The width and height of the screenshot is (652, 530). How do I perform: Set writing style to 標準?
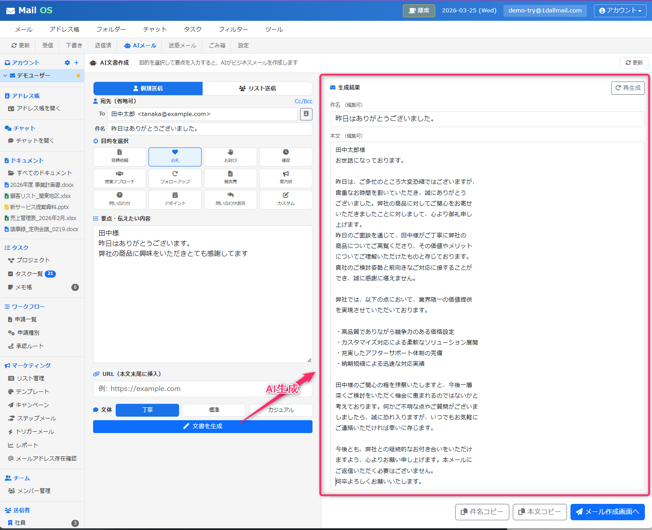coord(214,410)
